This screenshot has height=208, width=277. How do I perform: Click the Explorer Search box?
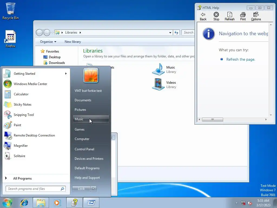click(188, 32)
